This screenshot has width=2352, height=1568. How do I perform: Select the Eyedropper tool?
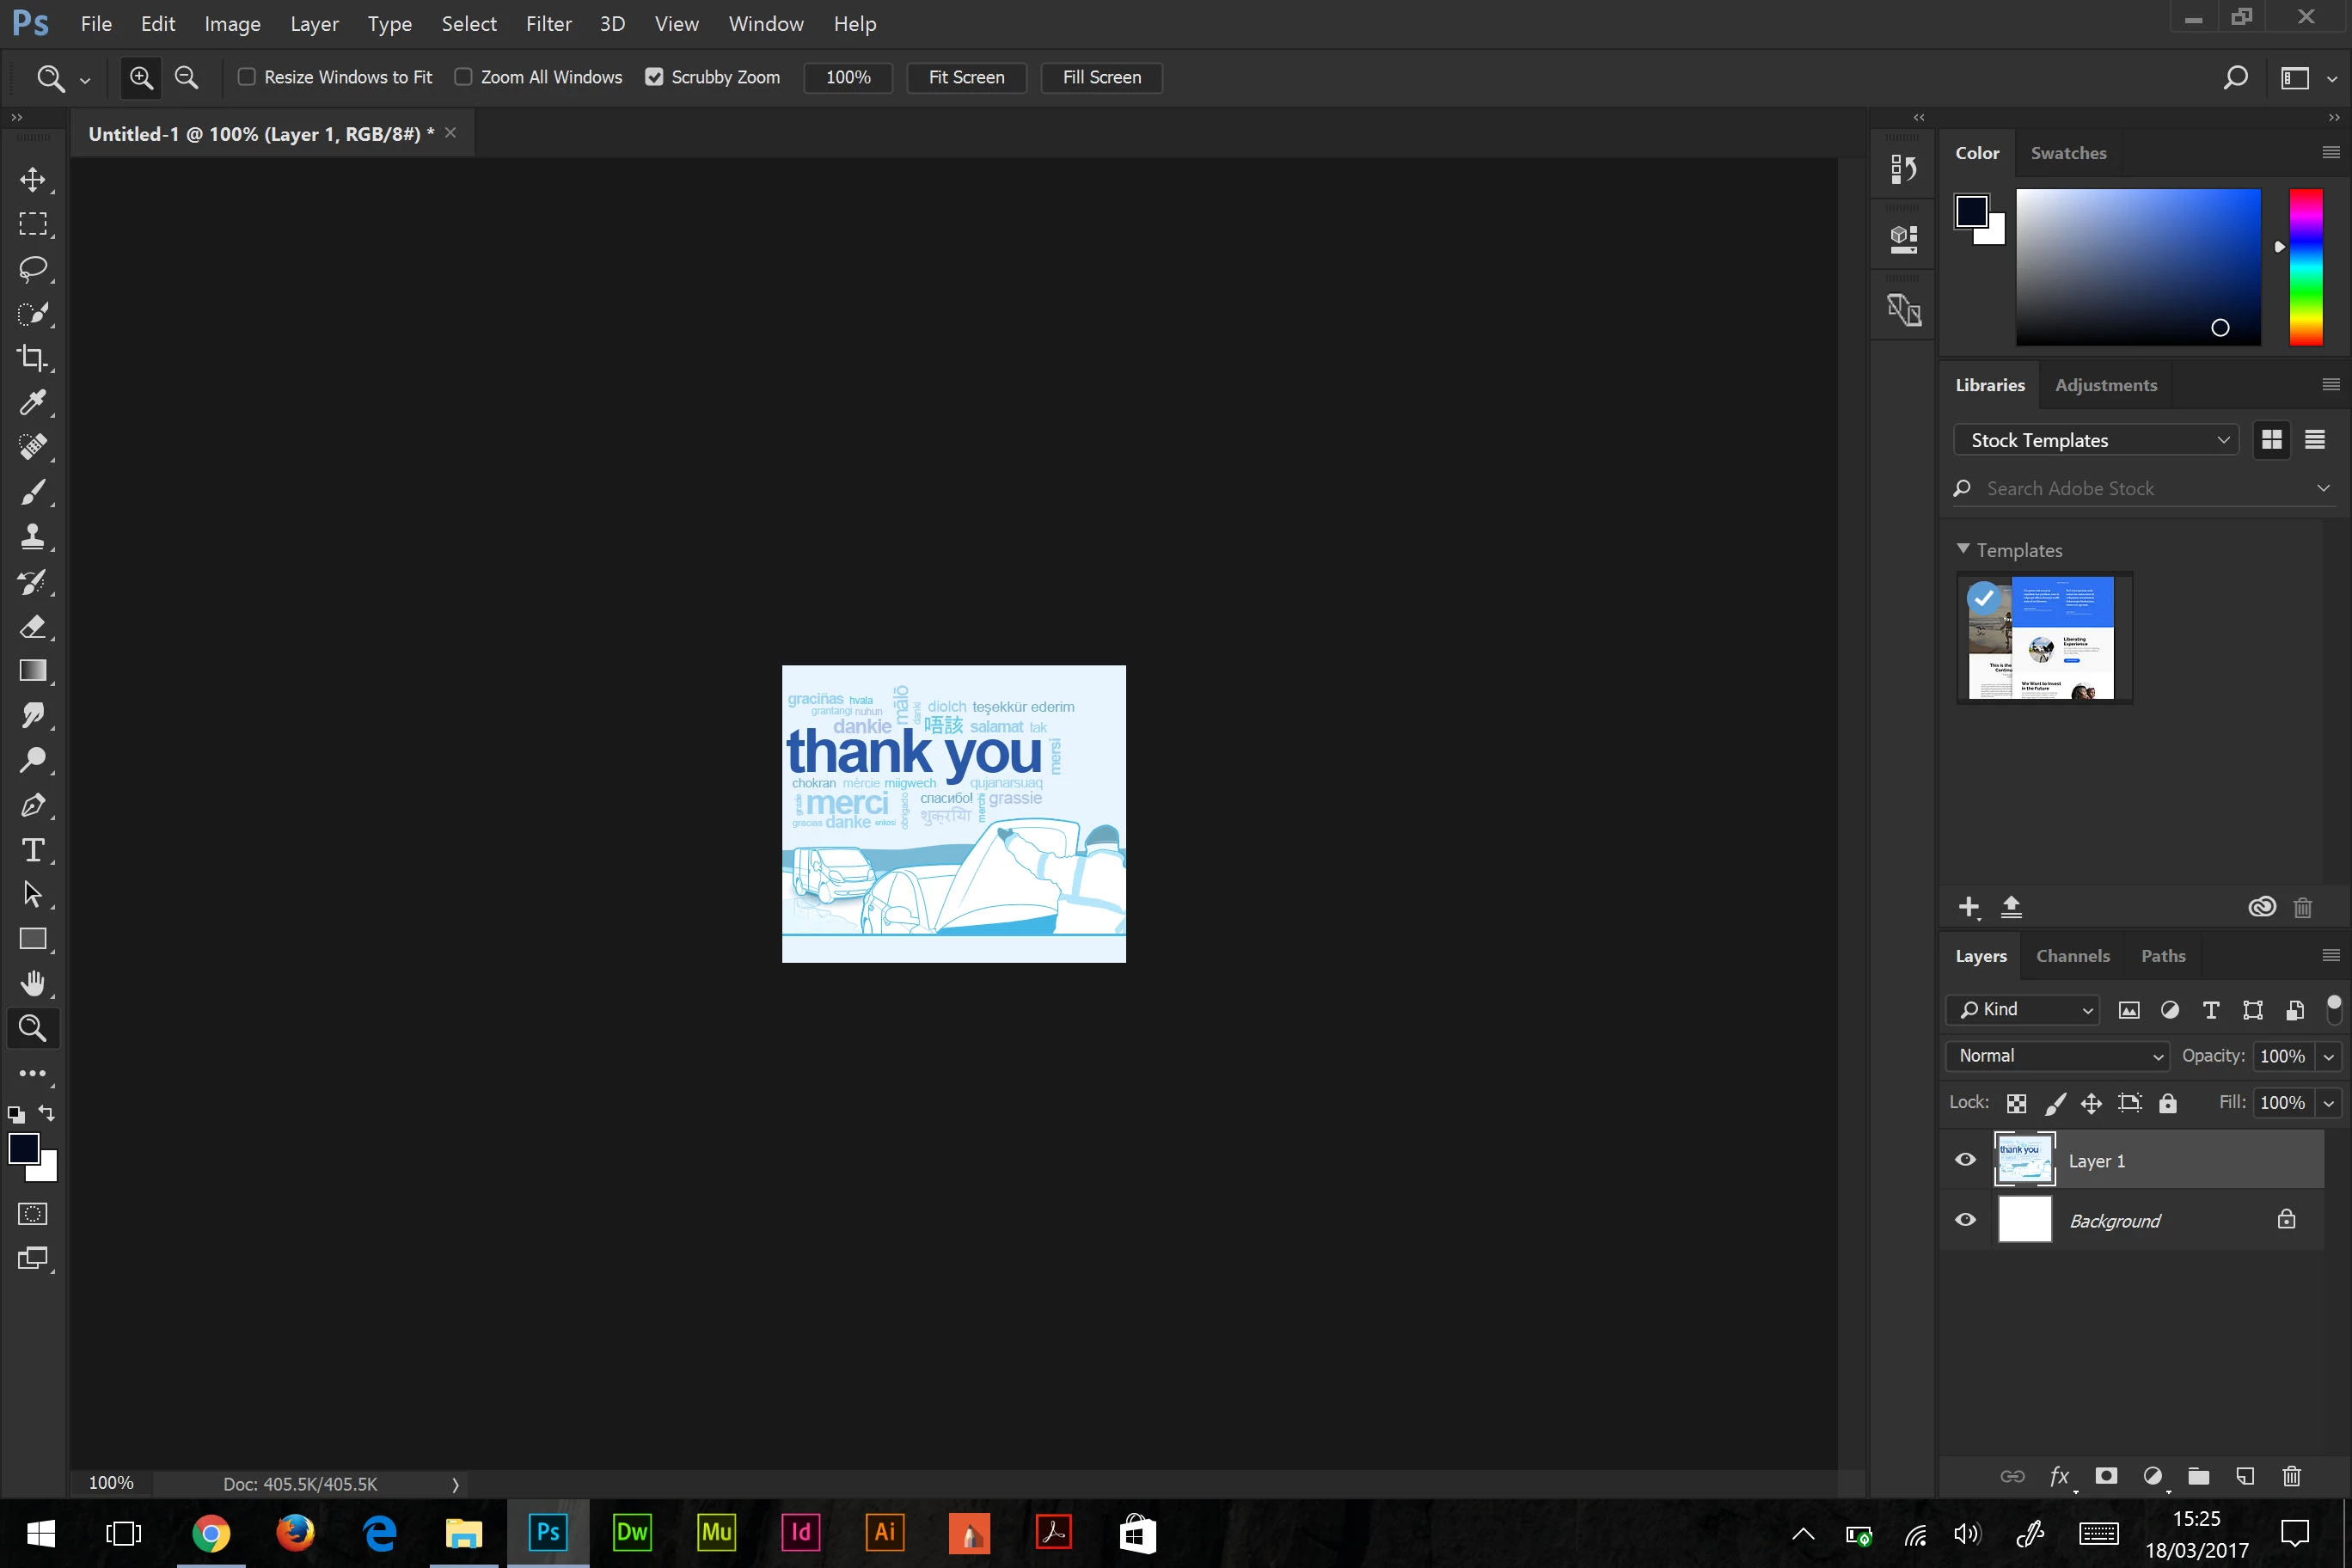[x=32, y=402]
